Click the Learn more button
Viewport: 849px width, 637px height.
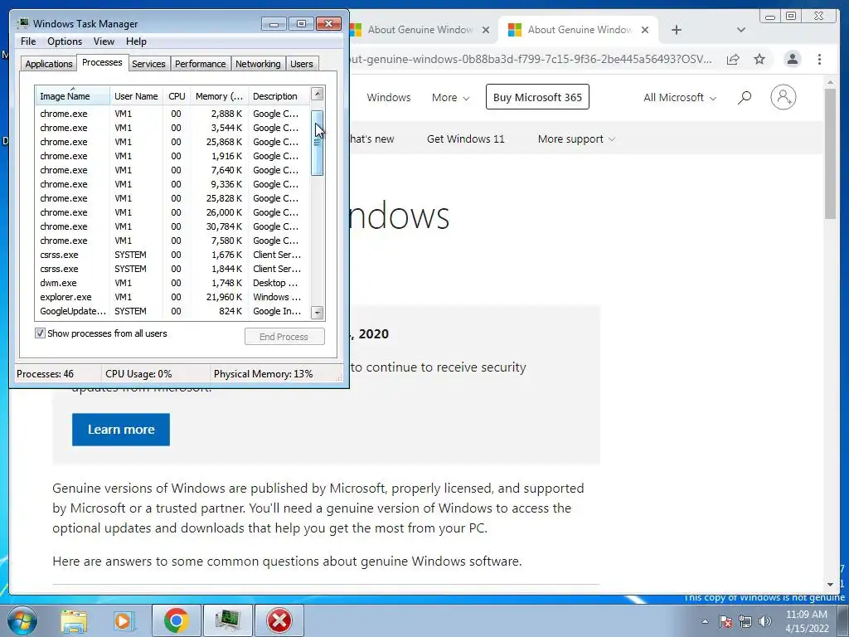coord(121,430)
